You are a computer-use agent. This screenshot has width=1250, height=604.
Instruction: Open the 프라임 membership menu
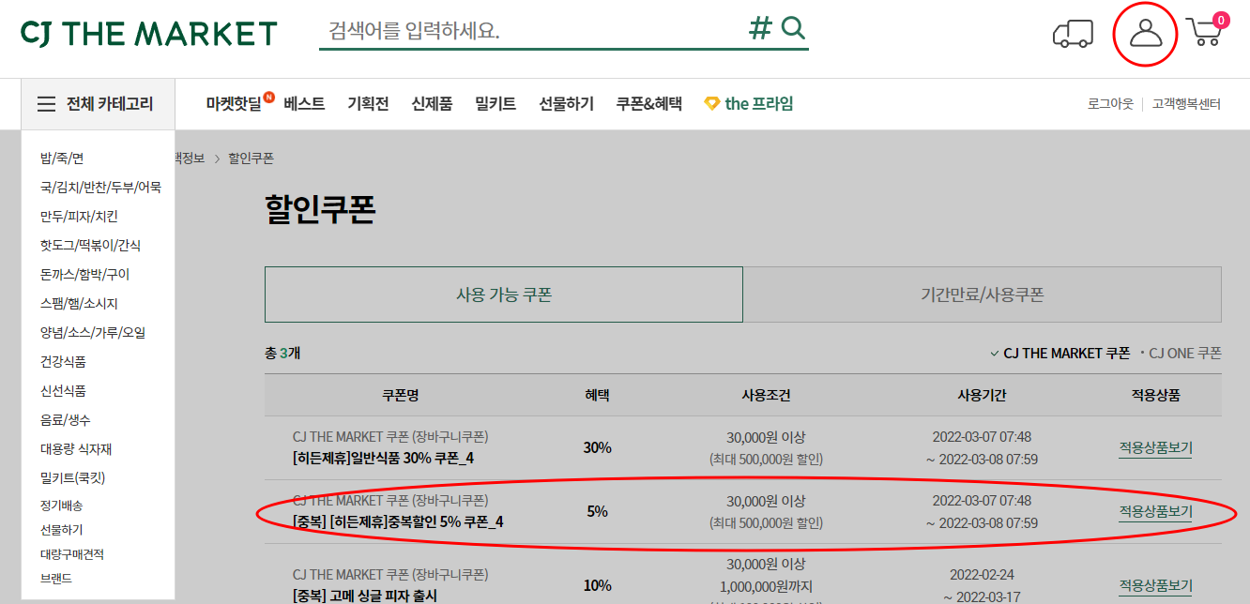pyautogui.click(x=759, y=104)
